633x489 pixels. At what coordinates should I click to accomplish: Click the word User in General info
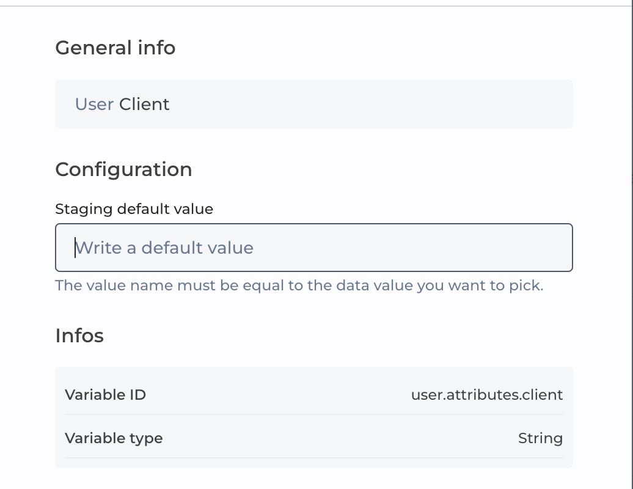coord(94,105)
